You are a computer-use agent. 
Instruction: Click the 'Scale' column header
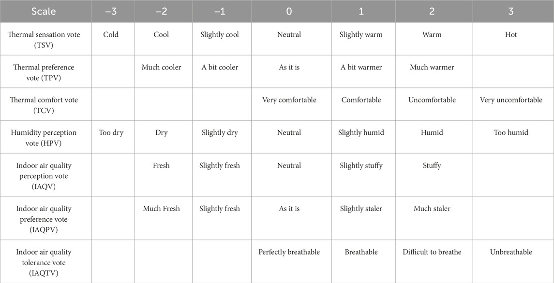44,11
